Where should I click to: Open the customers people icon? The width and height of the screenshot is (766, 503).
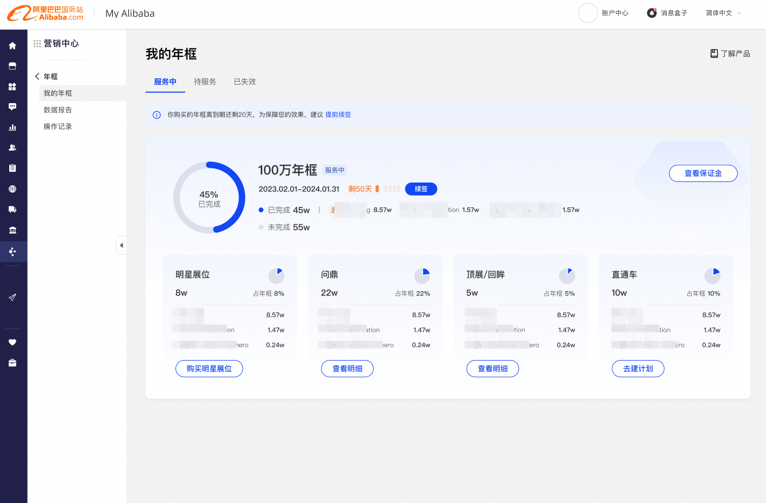[12, 148]
